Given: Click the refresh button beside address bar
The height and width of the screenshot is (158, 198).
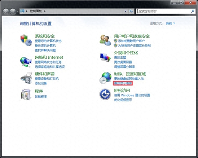Looking at the screenshot, I should 131,11.
